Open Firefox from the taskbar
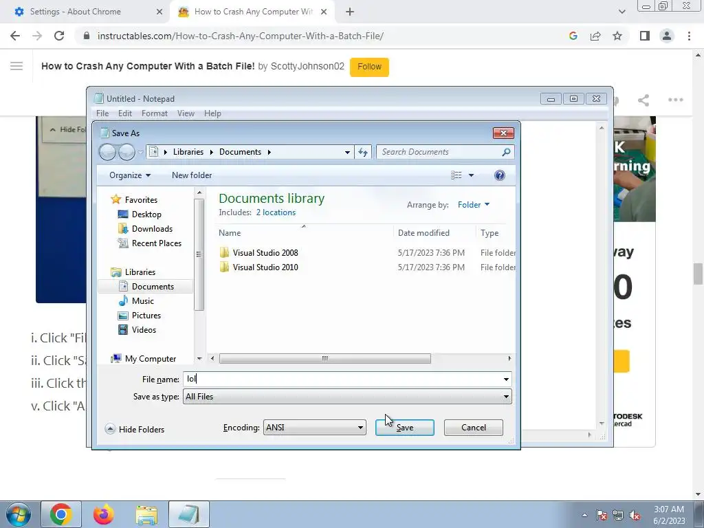Screen dimensions: 704x528 click(x=103, y=514)
